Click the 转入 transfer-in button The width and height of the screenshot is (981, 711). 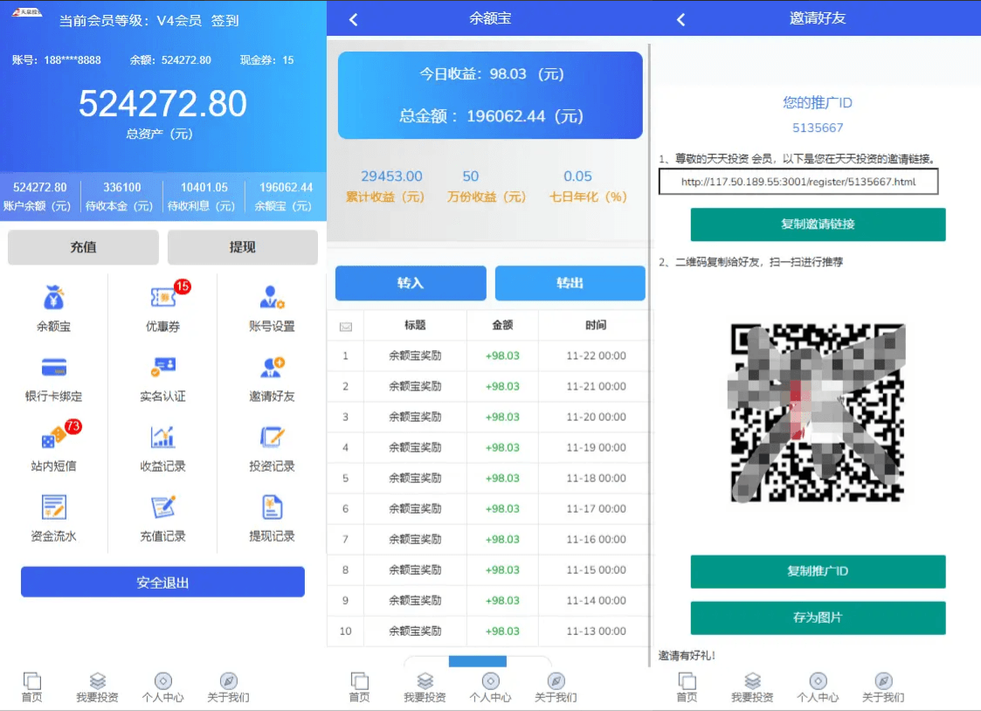pos(411,283)
